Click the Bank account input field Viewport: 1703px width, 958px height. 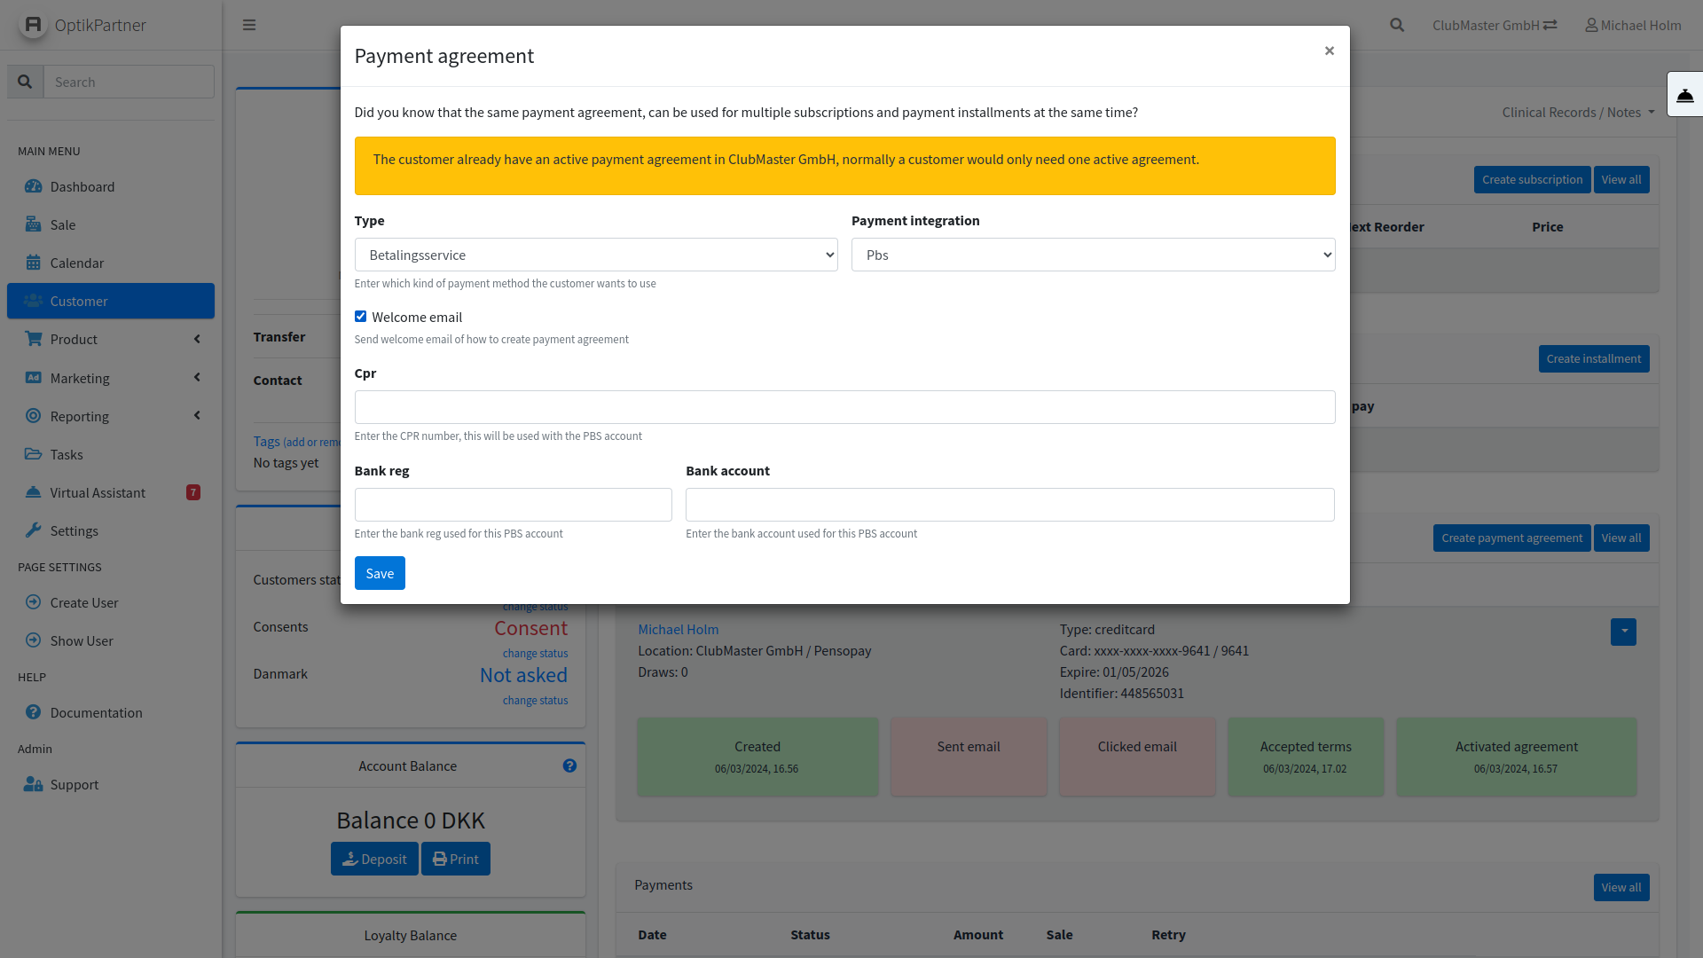point(1009,505)
